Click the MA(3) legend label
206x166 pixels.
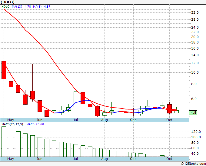tap(37, 7)
